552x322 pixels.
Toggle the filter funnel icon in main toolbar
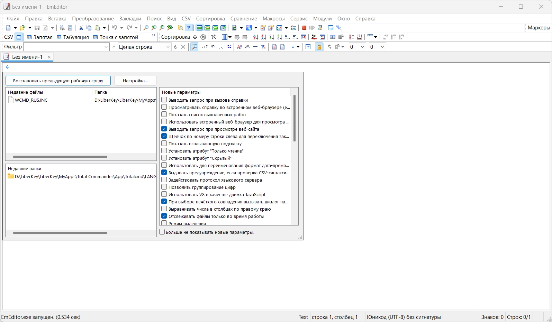(189, 28)
